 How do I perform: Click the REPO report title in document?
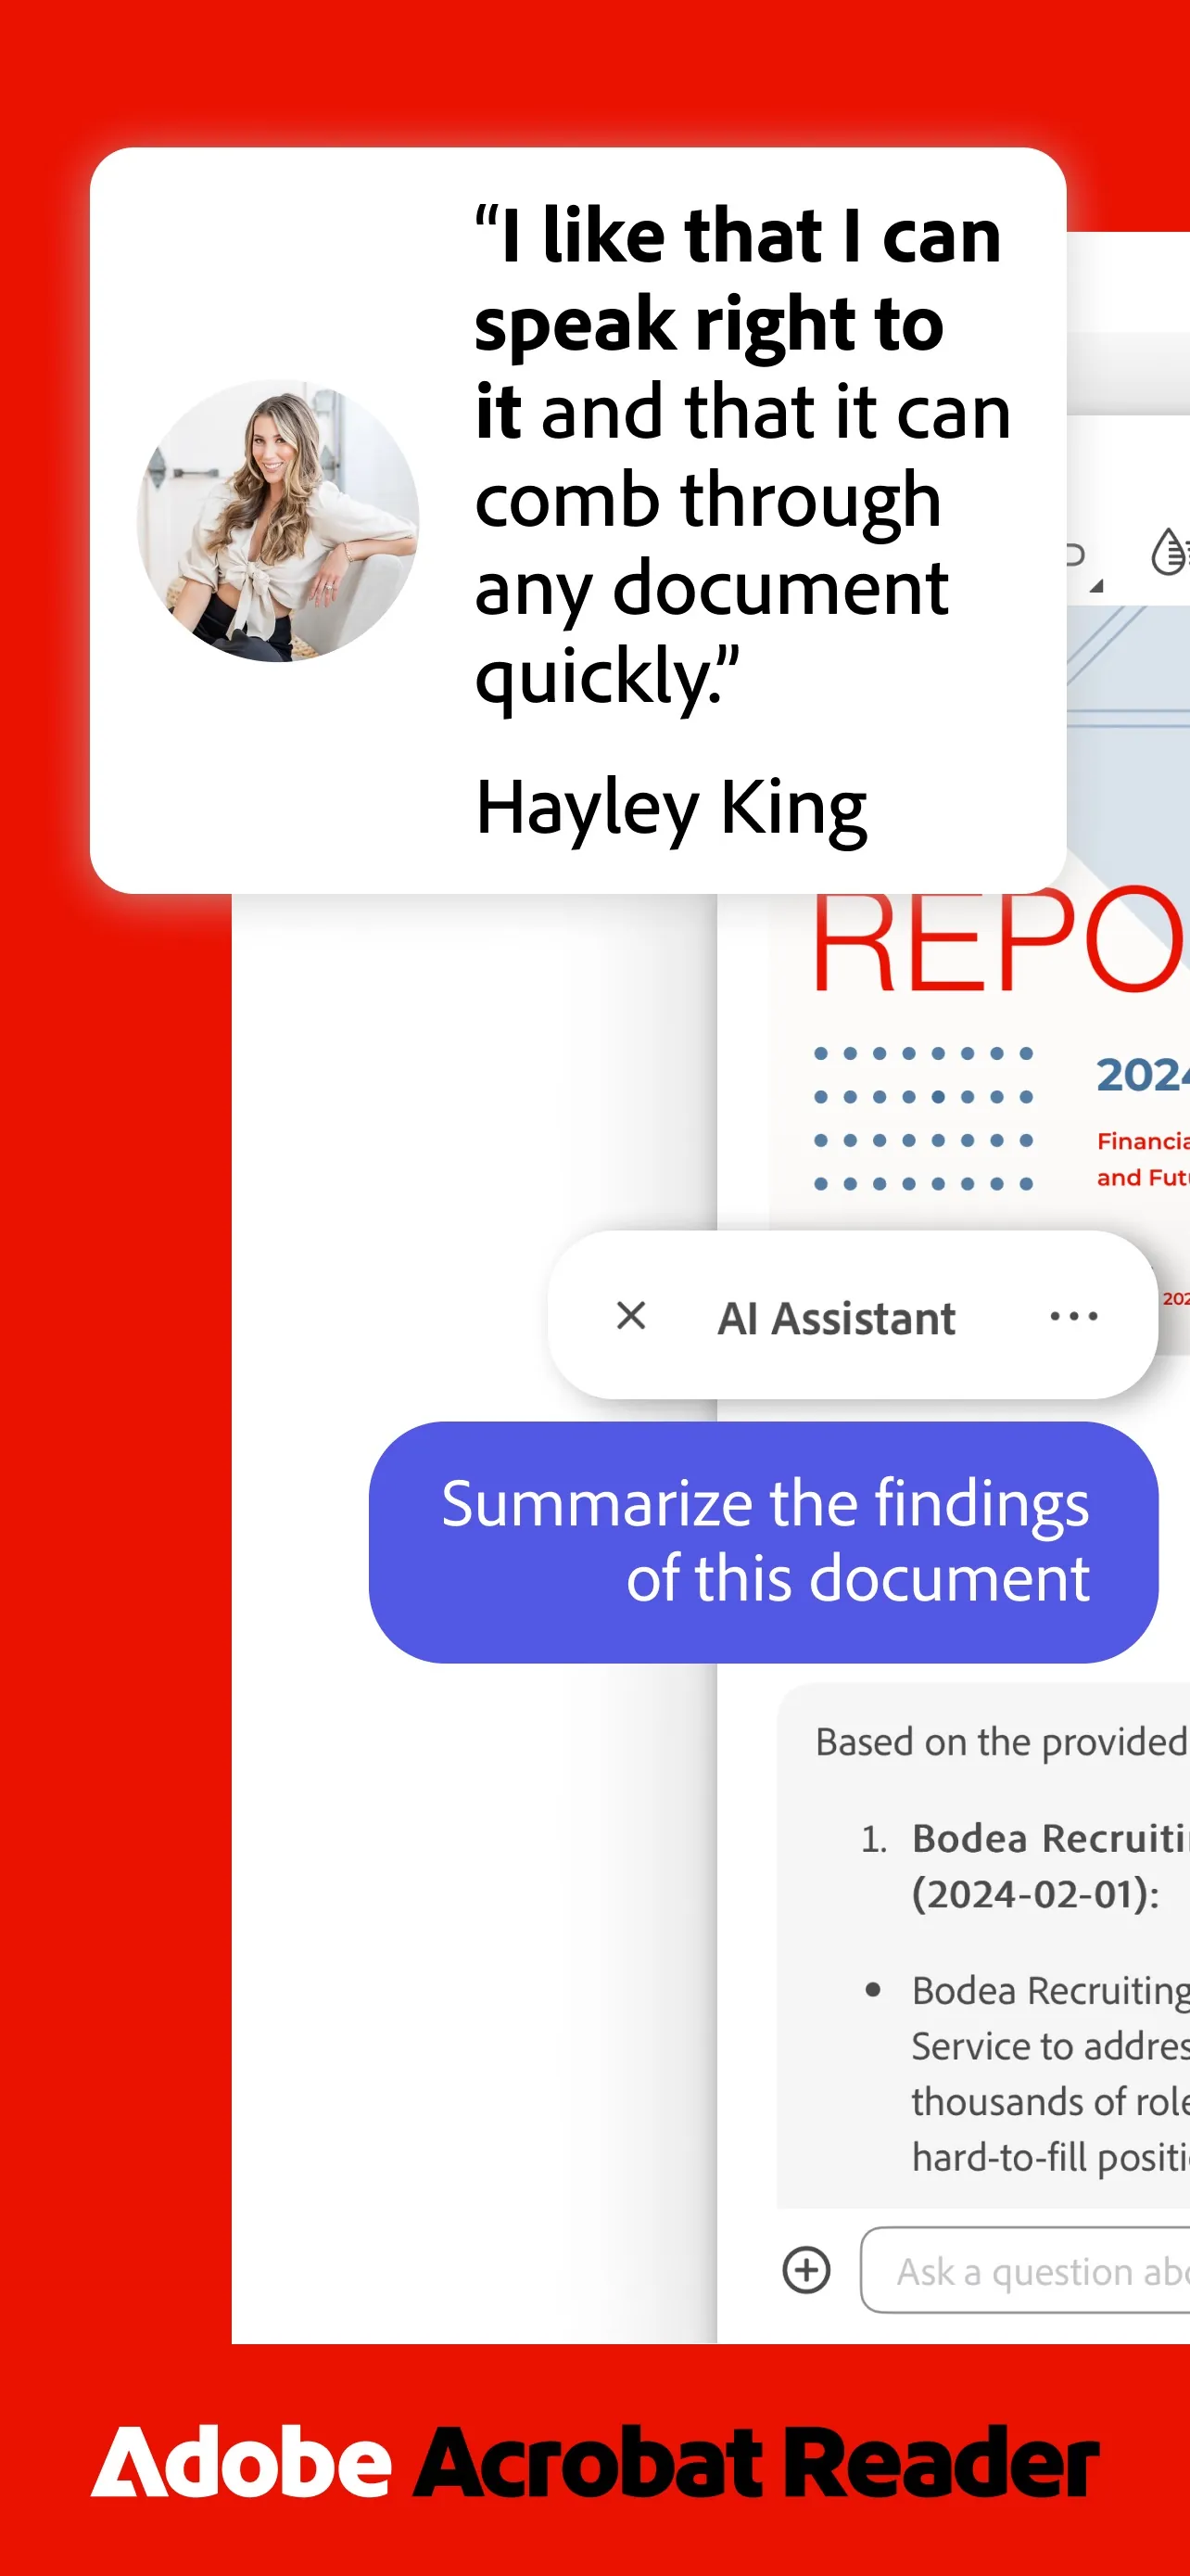point(999,940)
